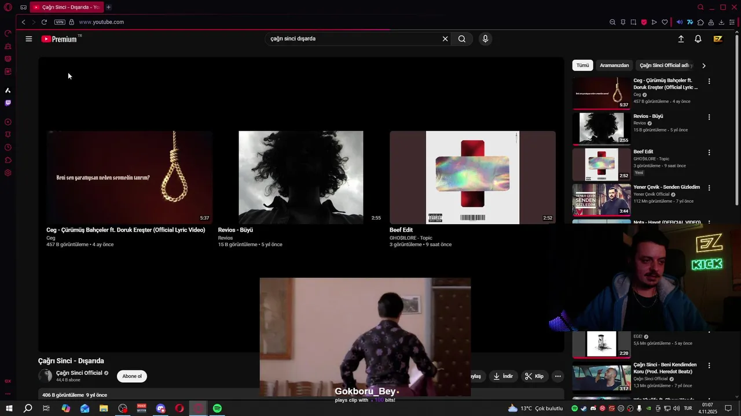The image size is (741, 416).
Task: Add page to bookmarks with heart icon
Action: 665,22
